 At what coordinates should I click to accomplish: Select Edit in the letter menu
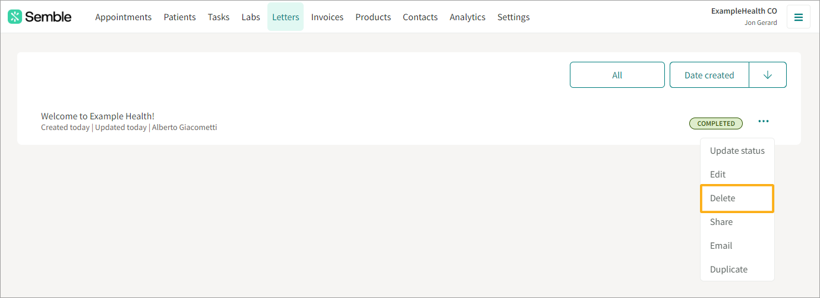[x=737, y=175]
